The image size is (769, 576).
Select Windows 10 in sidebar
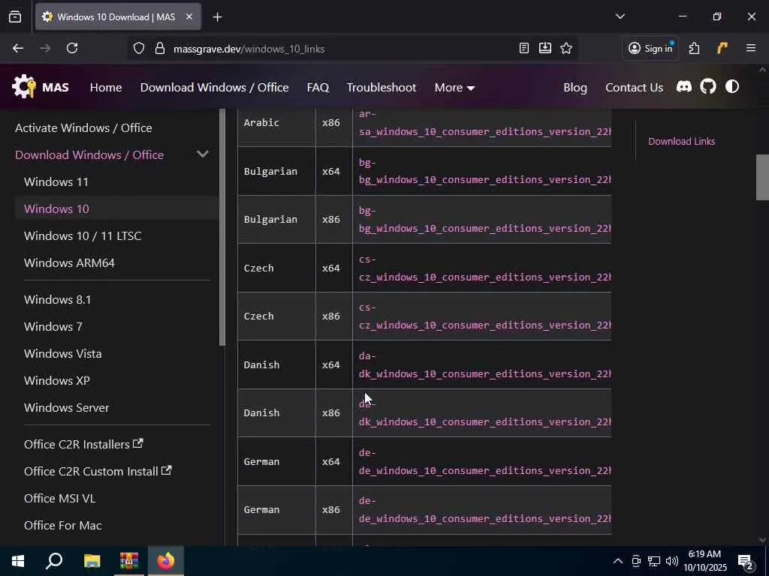click(56, 208)
